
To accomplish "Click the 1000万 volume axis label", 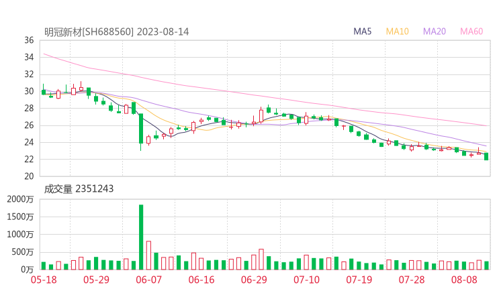I will click(x=20, y=235).
